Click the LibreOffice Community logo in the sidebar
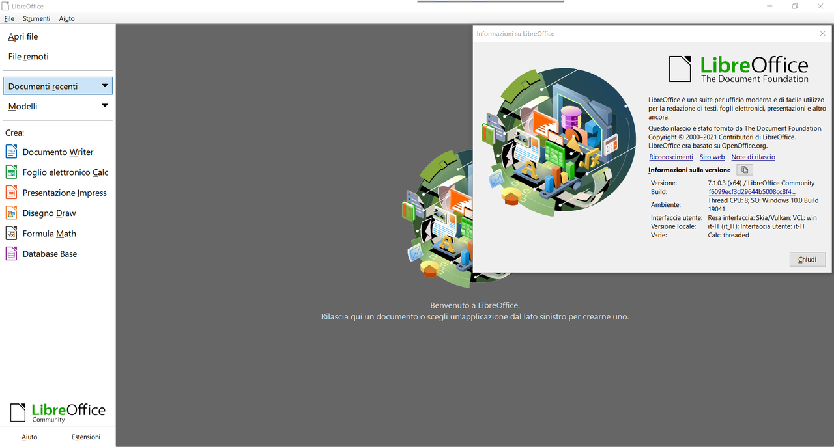Screen dimensions: 834x447 click(x=57, y=413)
